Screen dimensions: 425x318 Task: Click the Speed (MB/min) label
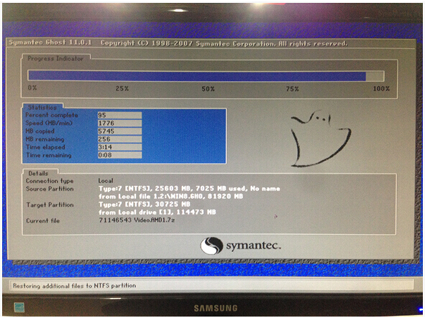pyautogui.click(x=49, y=123)
